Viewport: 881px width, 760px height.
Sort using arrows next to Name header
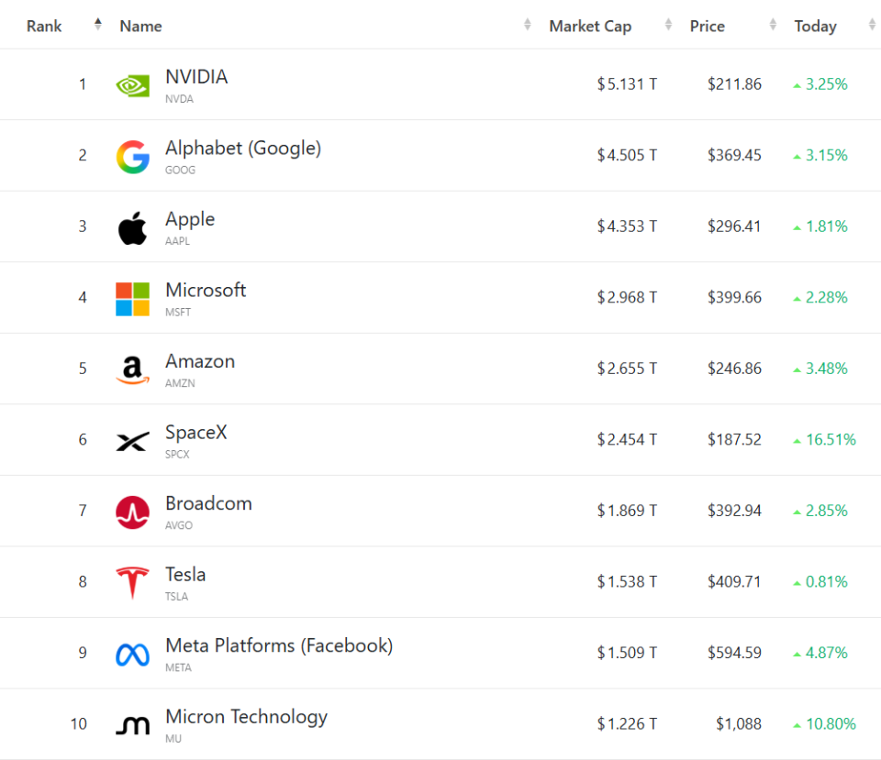pyautogui.click(x=527, y=24)
